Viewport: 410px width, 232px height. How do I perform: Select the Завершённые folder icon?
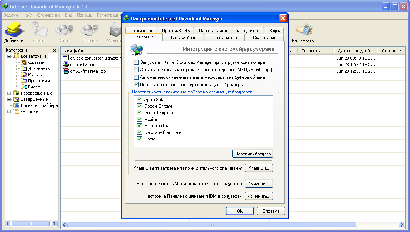click(x=17, y=99)
